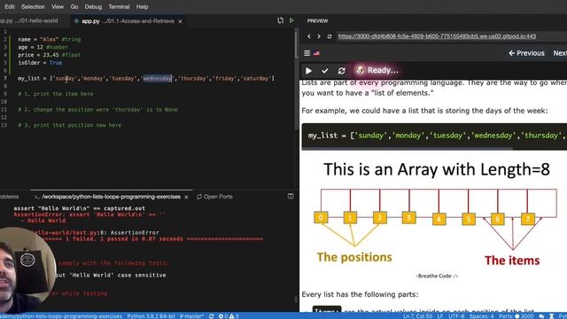The image size is (567, 319).
Task: Switch to the Problems panel tab
Action: pos(10,197)
